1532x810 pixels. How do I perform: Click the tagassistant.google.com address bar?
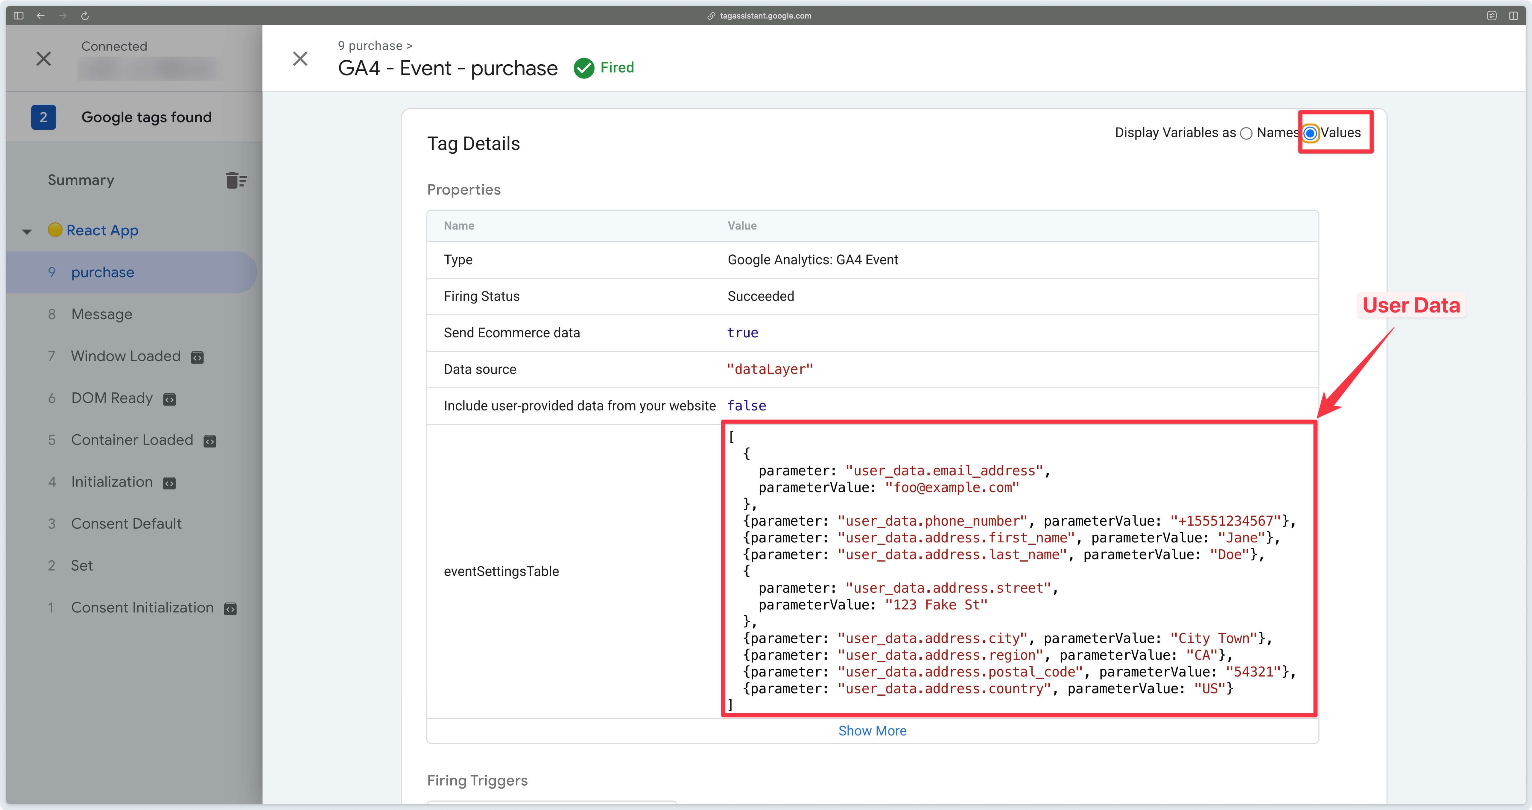click(x=759, y=16)
